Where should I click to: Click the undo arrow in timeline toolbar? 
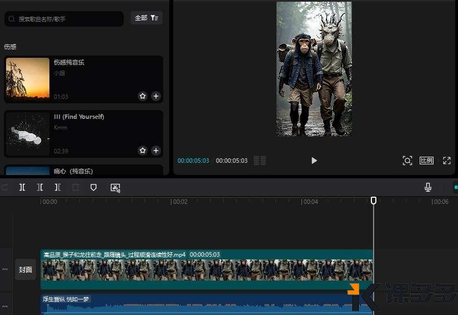4,187
